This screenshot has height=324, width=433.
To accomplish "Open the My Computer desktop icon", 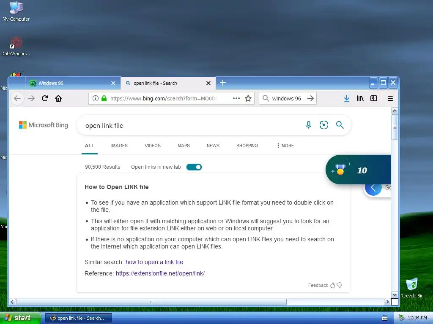I will point(16,11).
